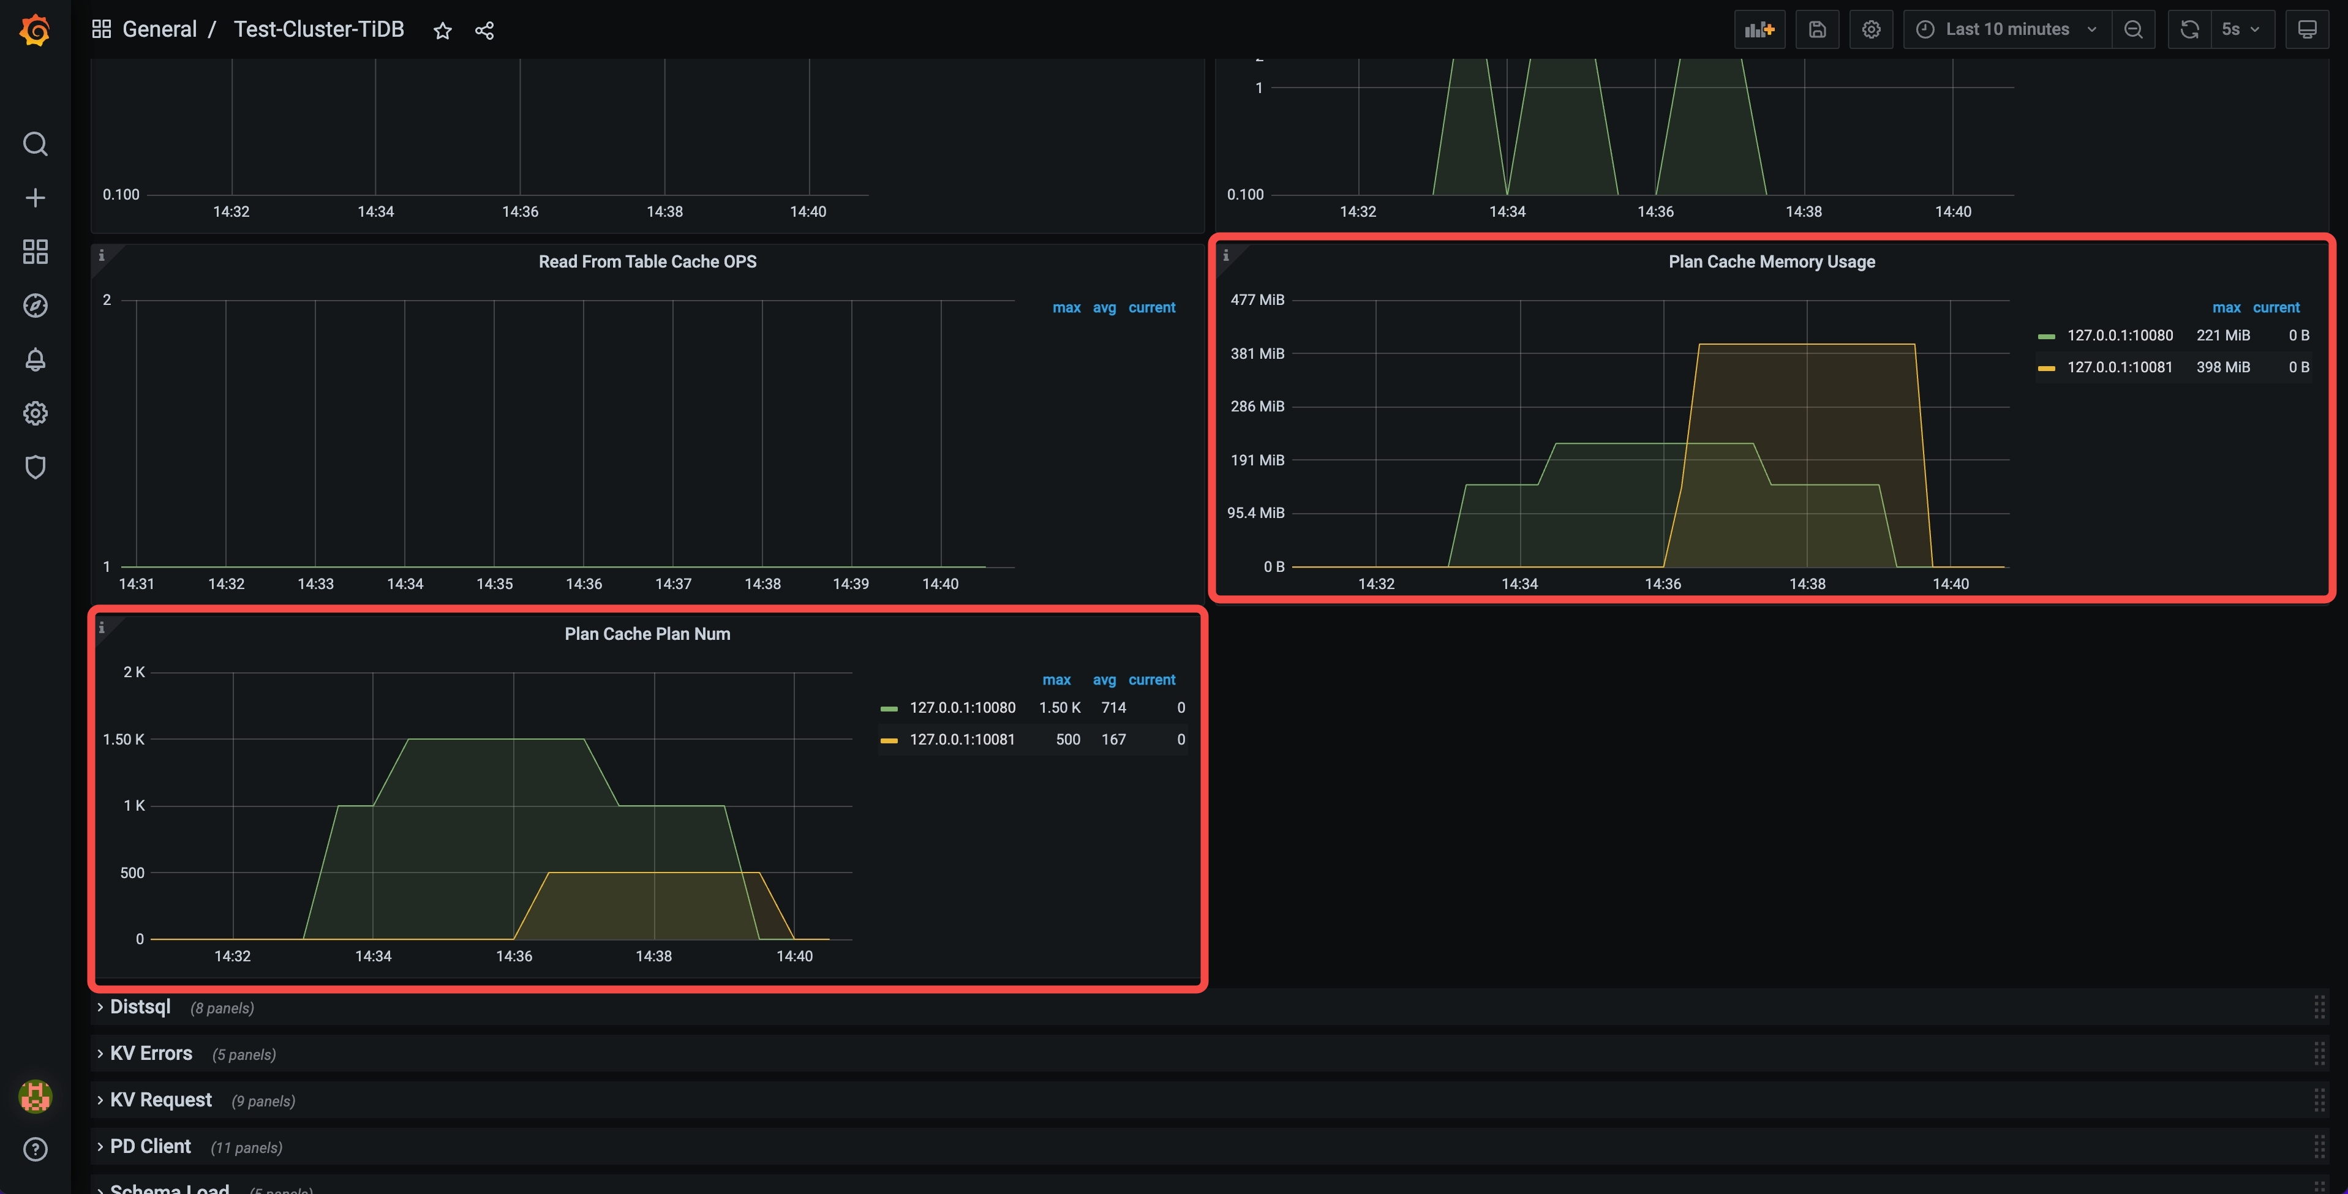Open the Create new item sidebar icon
This screenshot has width=2348, height=1194.
click(35, 197)
